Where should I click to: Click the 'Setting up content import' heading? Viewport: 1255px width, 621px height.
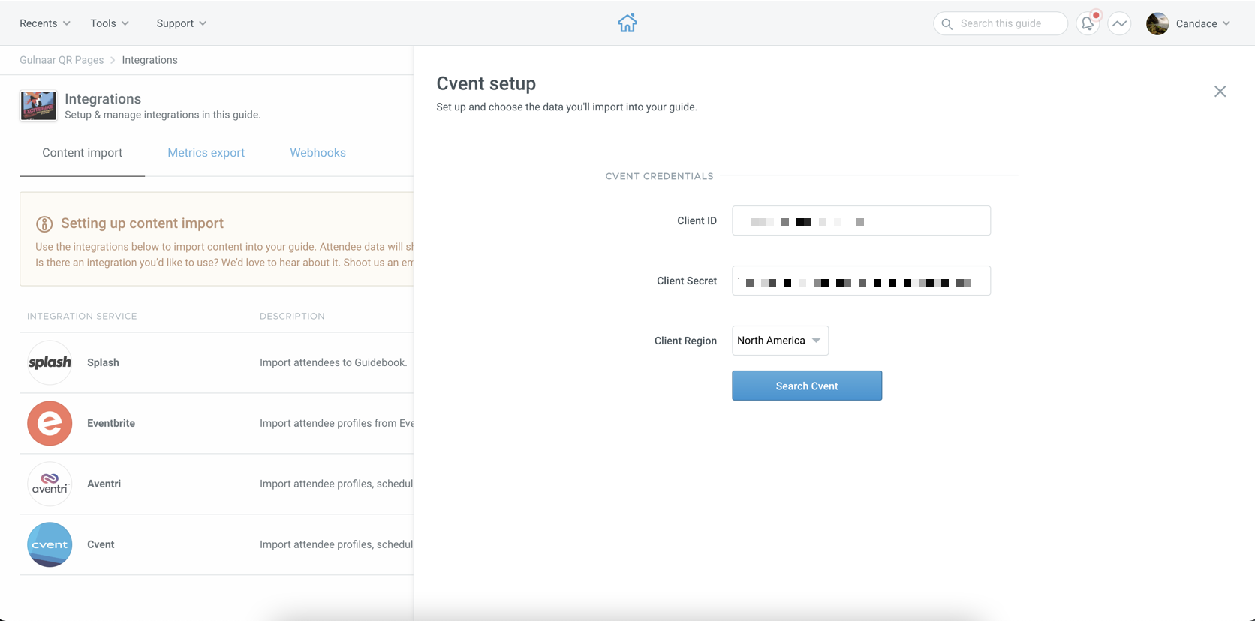(x=142, y=223)
